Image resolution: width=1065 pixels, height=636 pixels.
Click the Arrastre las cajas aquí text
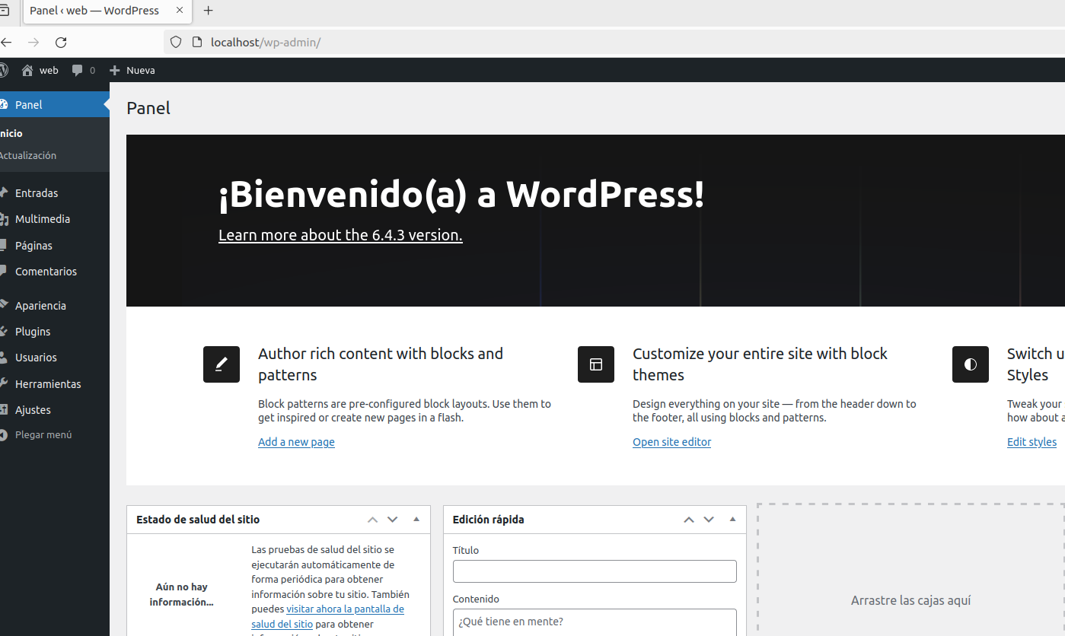point(910,600)
